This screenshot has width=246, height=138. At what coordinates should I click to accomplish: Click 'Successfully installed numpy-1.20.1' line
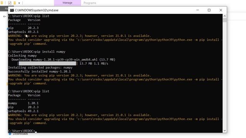[39, 72]
